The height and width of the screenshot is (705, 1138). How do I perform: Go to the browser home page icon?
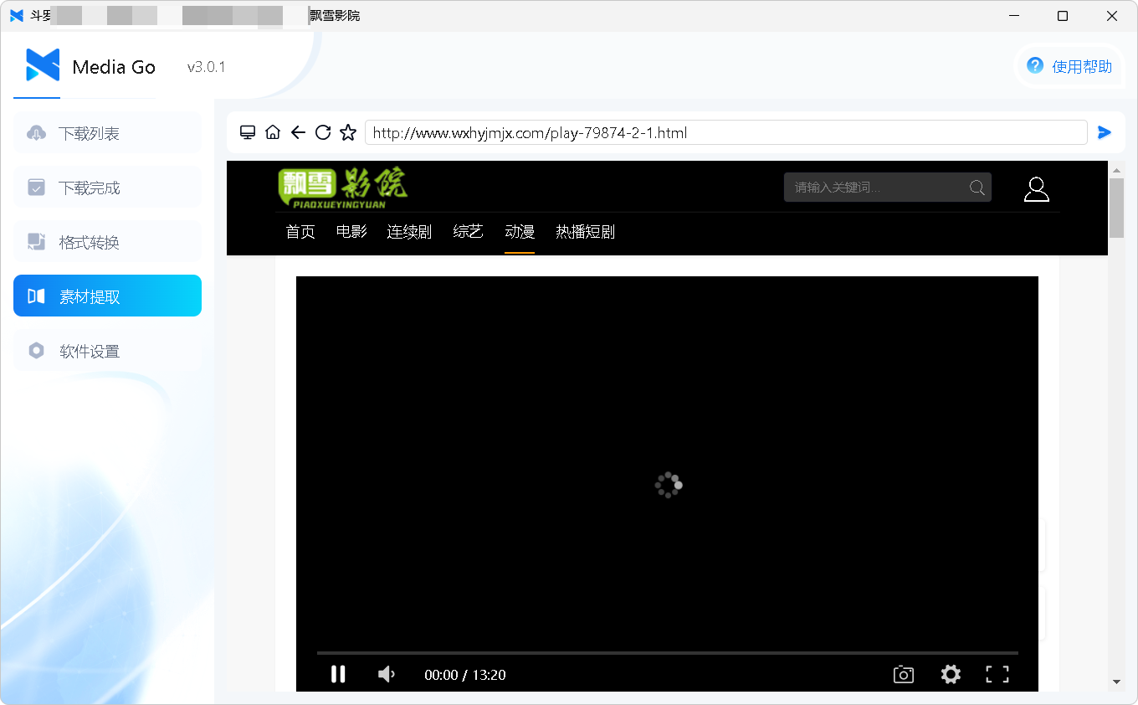coord(273,132)
